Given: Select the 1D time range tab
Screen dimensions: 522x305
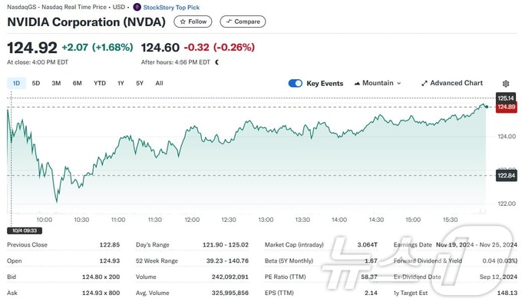Looking at the screenshot, I should (x=16, y=83).
